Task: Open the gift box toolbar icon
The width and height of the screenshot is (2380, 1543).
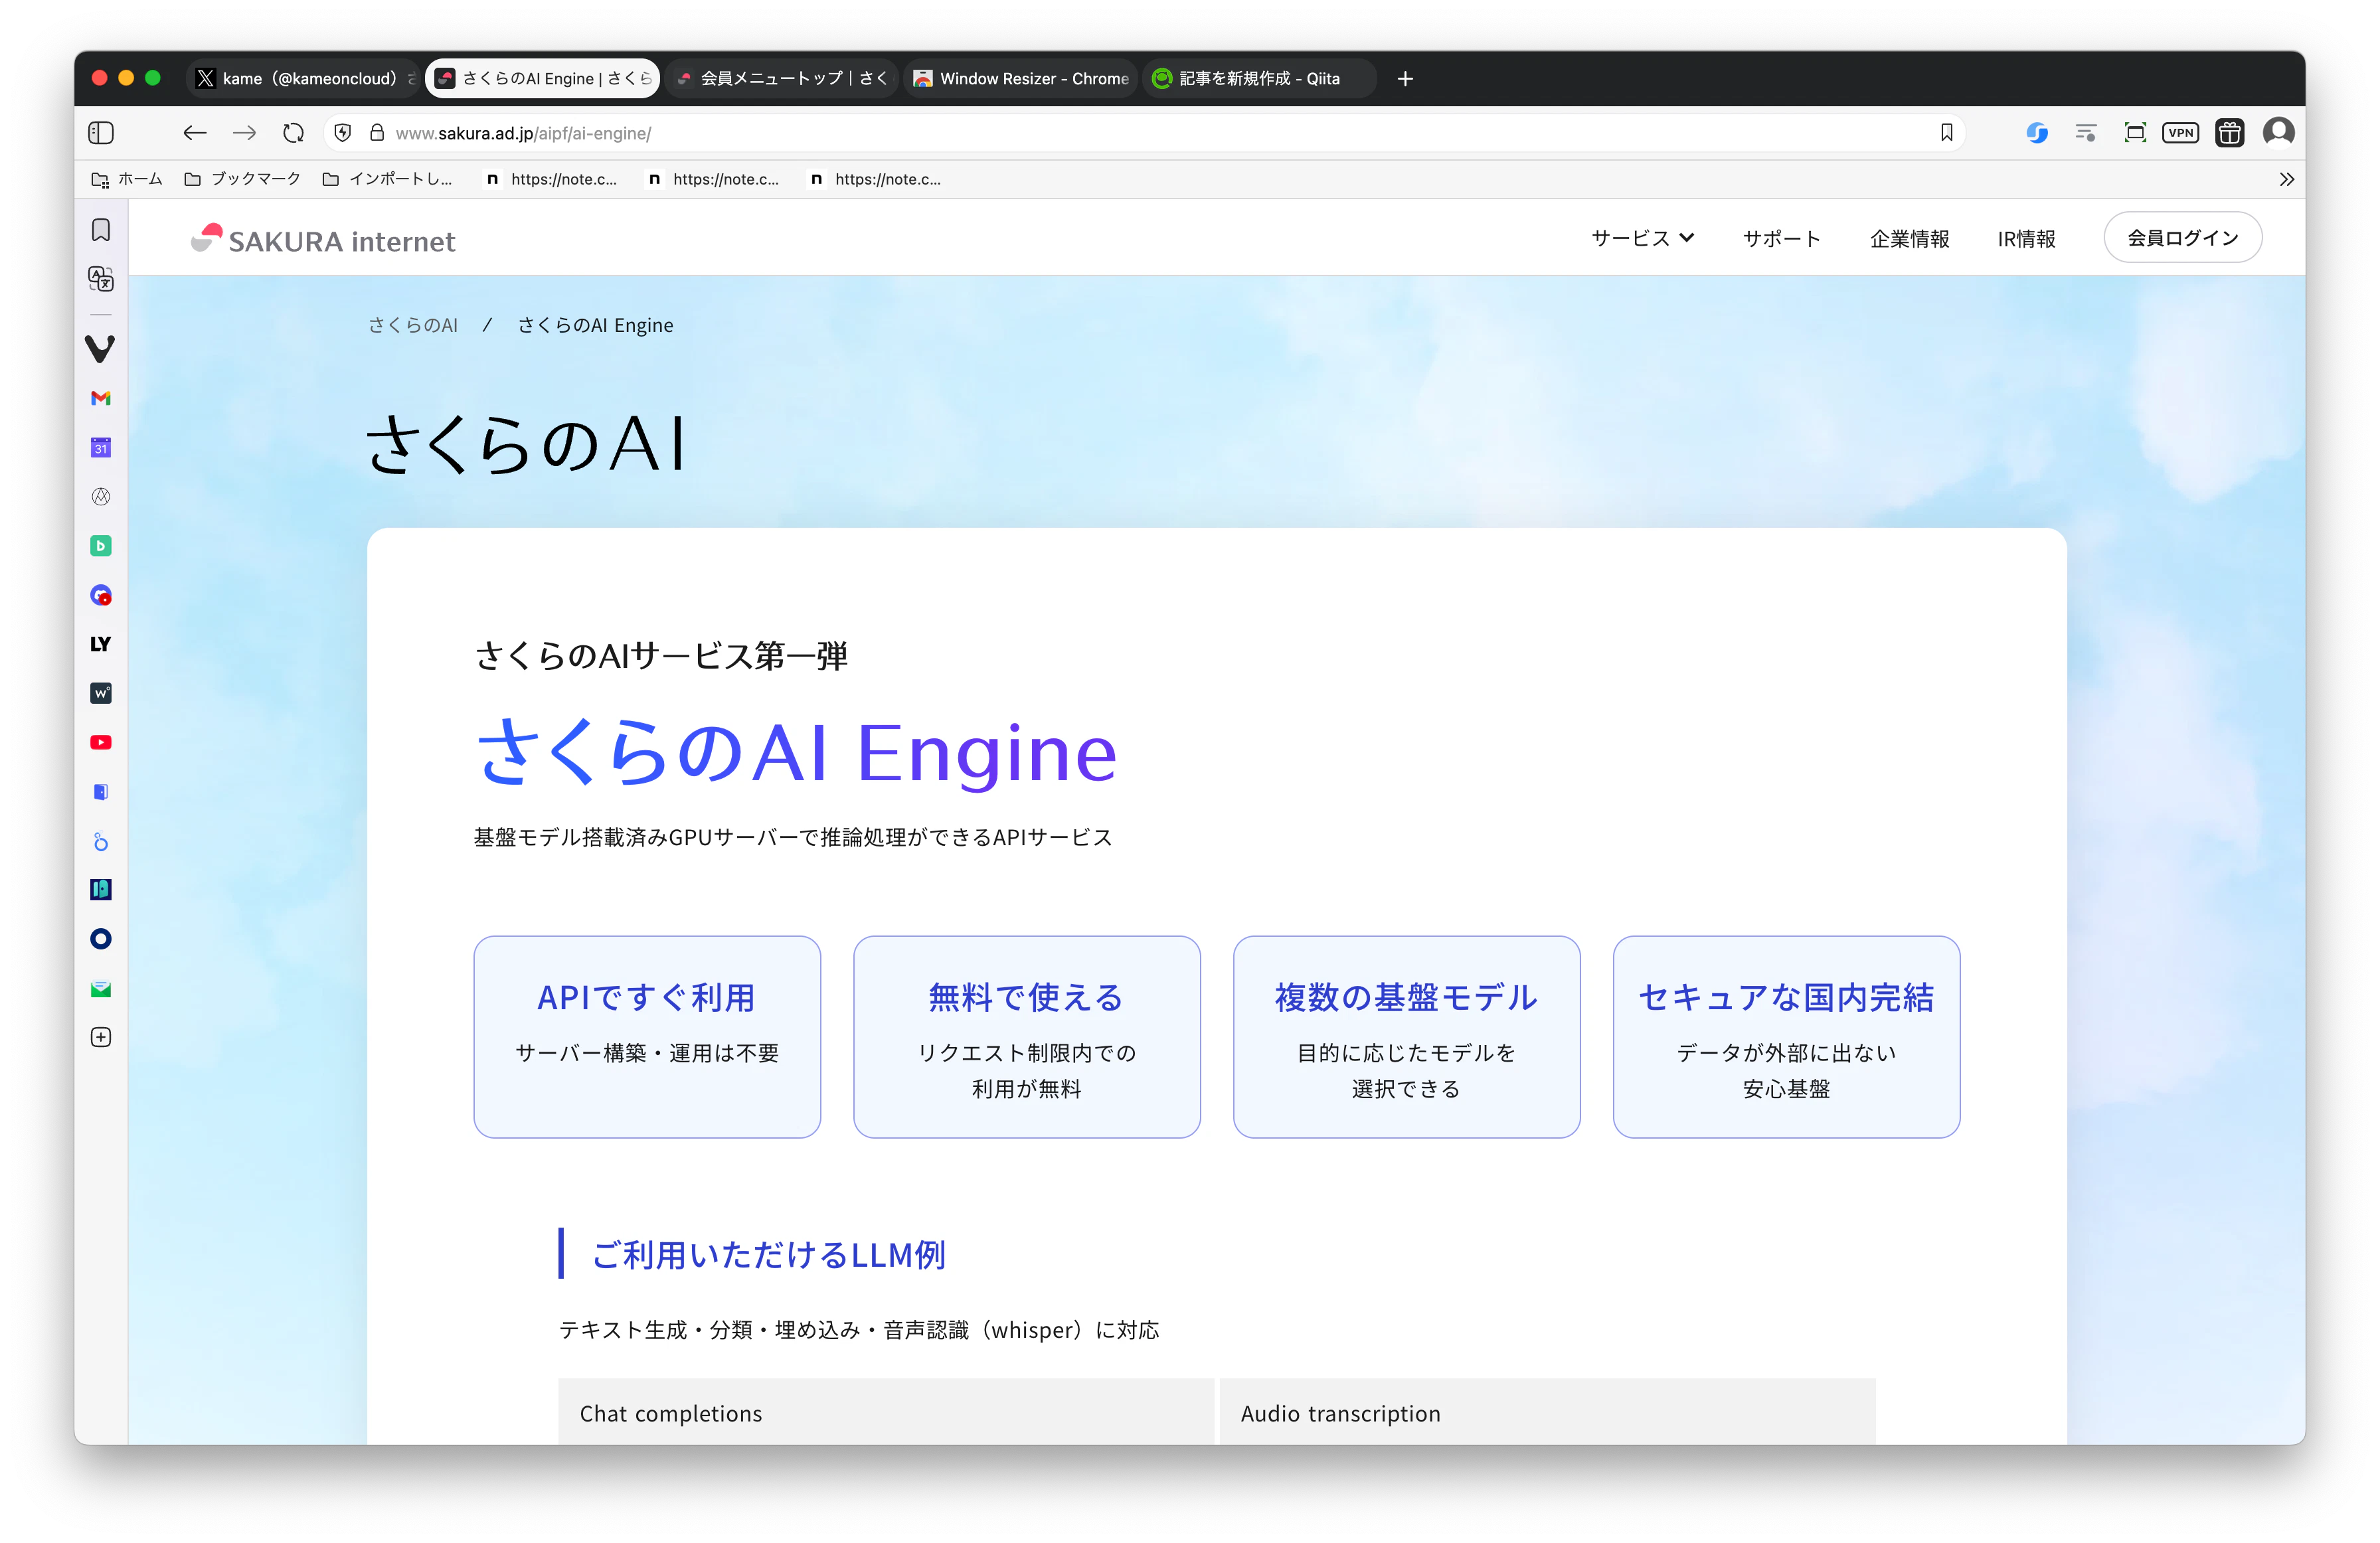Action: (x=2229, y=133)
